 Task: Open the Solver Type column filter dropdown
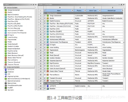[100, 10]
